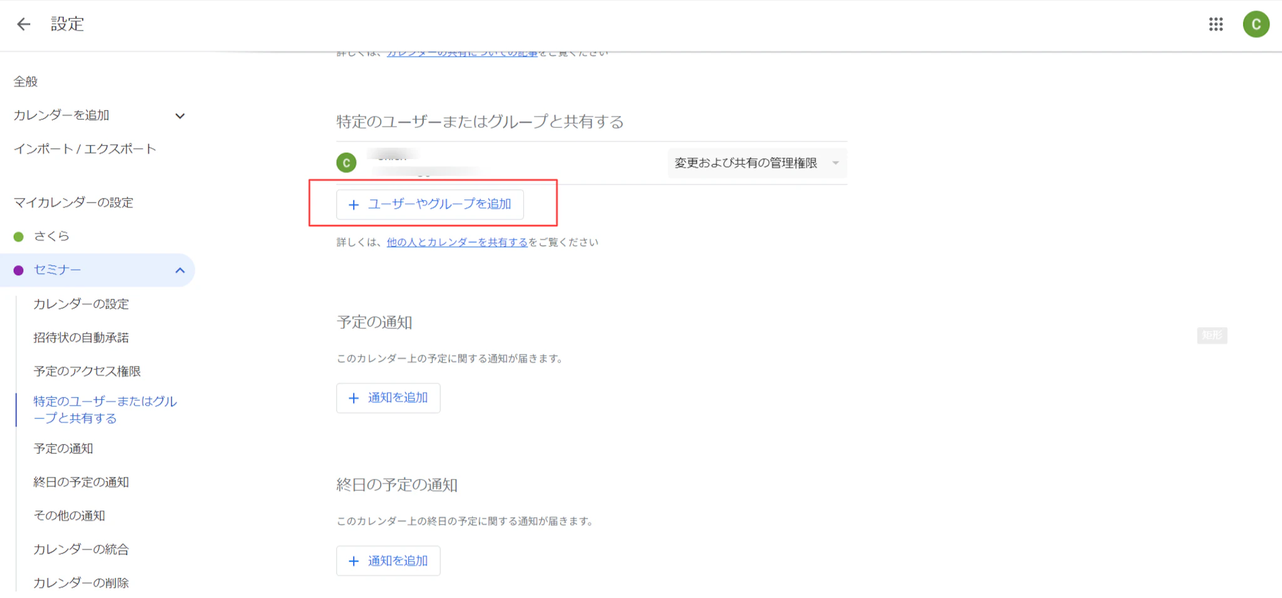Screen dimensions: 1282x598
Task: Select カレンダーの削除 in sidebar
Action: tap(81, 583)
